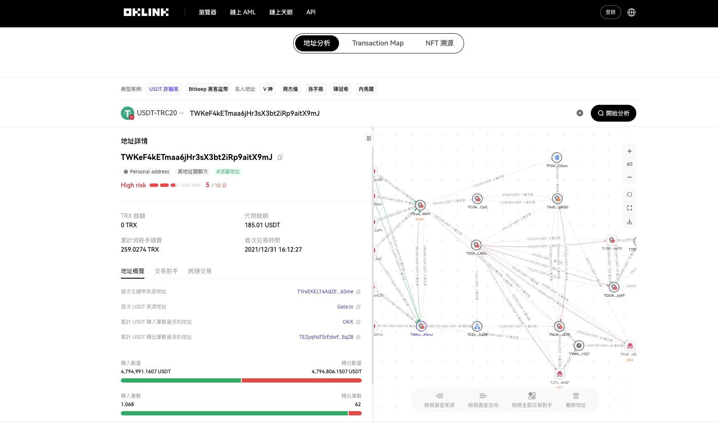Load the Bitkeep 黑客盜幣 example
Viewport: 718px width, 428px height.
[x=208, y=89]
